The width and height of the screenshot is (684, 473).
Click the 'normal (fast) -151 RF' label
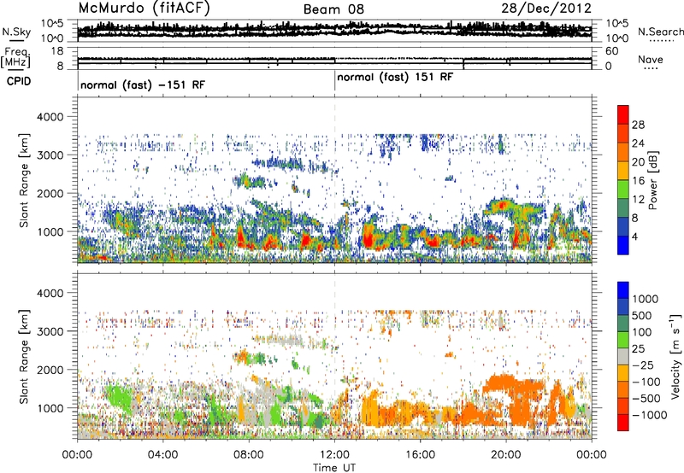tap(143, 85)
